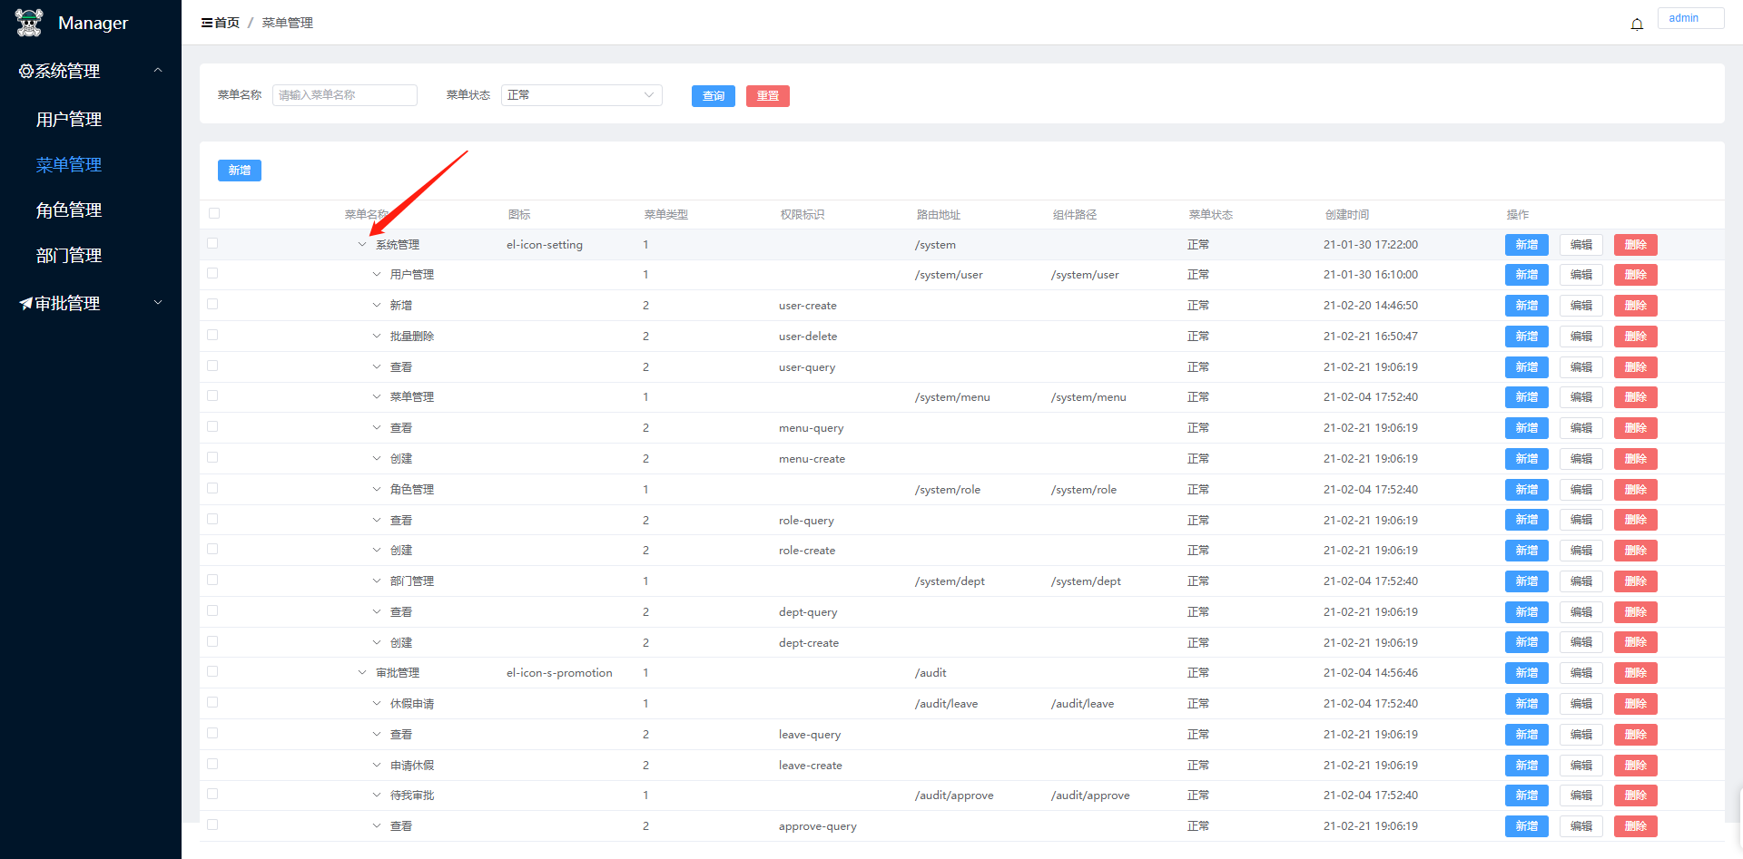Open the admin user box
1743x859 pixels.
1690,18
